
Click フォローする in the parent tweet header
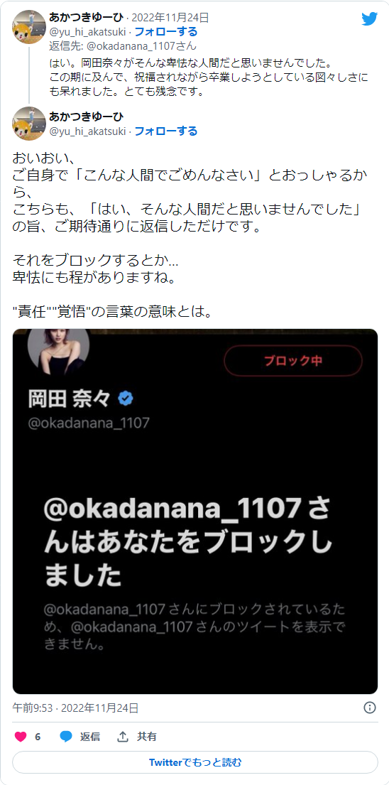point(166,32)
